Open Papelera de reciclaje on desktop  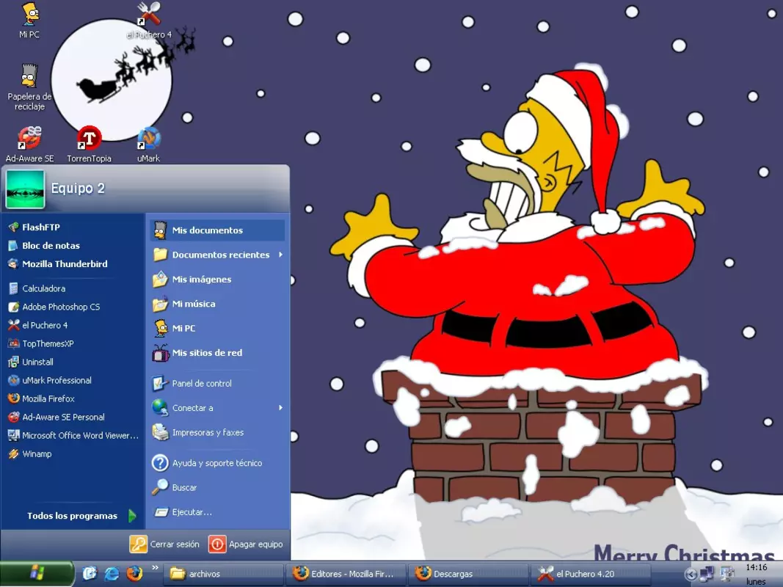29,87
